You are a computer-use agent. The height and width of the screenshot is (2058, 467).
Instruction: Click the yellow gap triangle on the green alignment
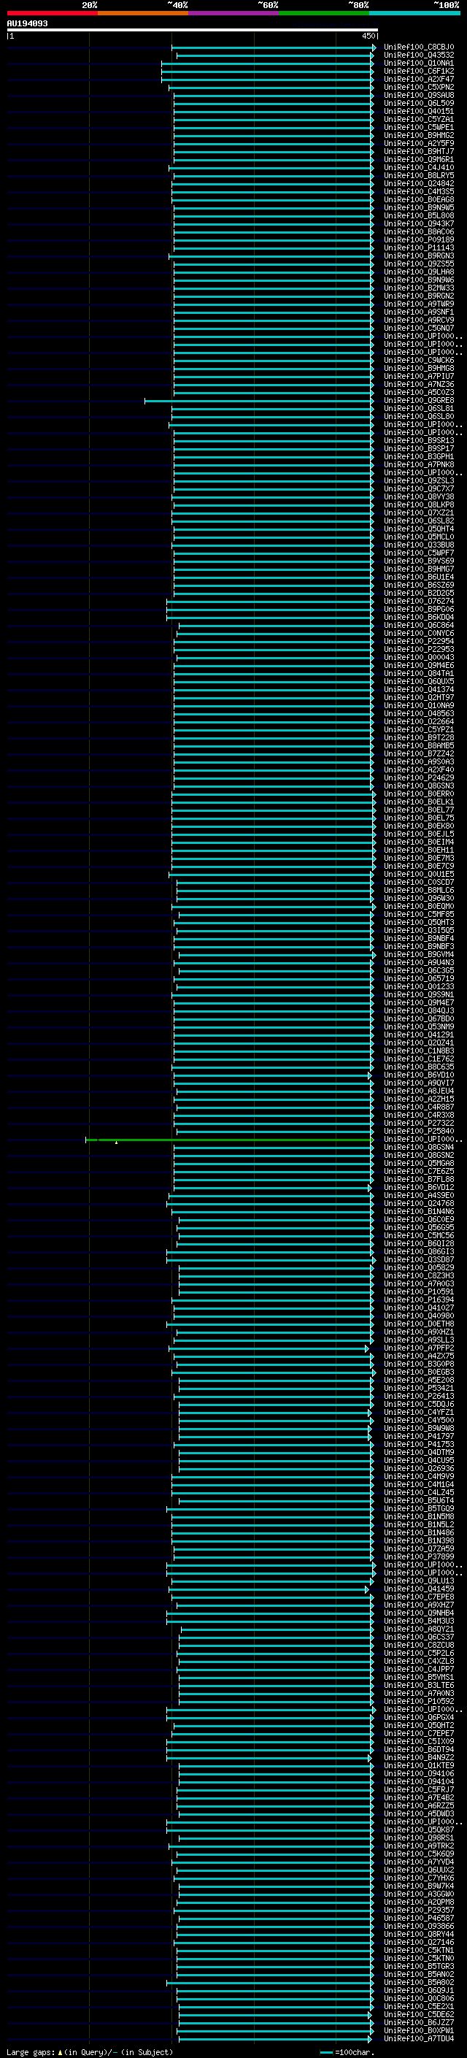pos(117,1143)
